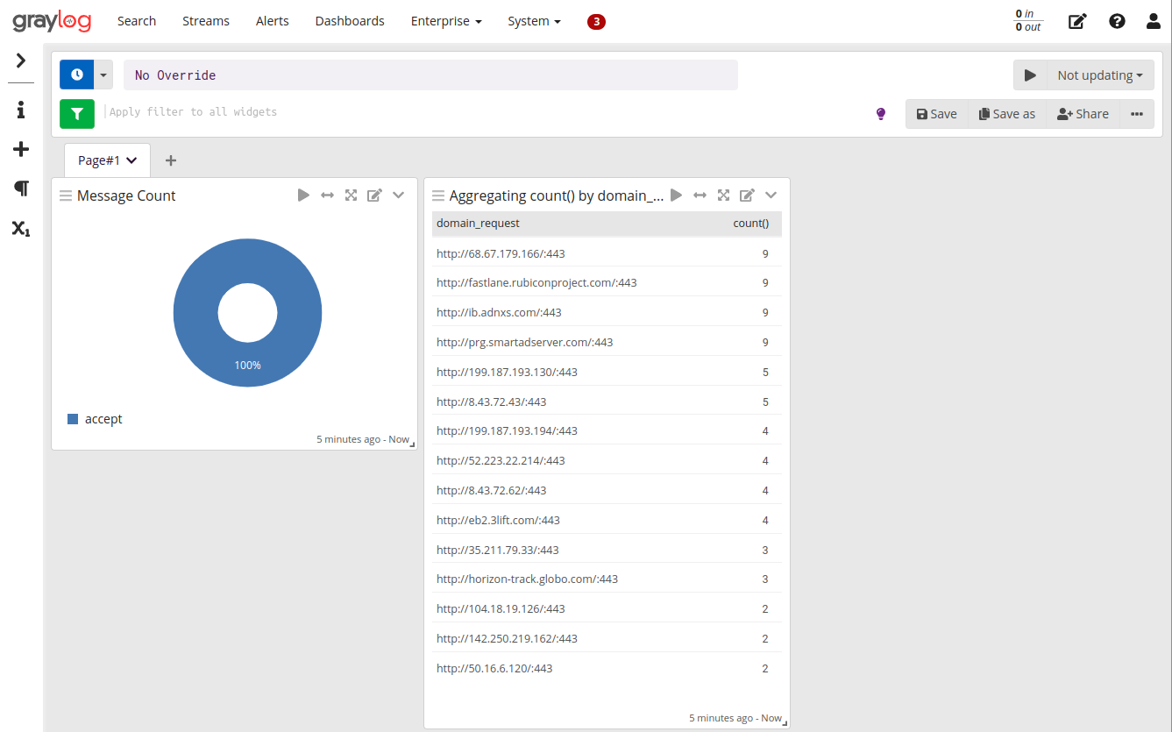The width and height of the screenshot is (1172, 732).
Task: Share the dashboard
Action: click(1083, 114)
